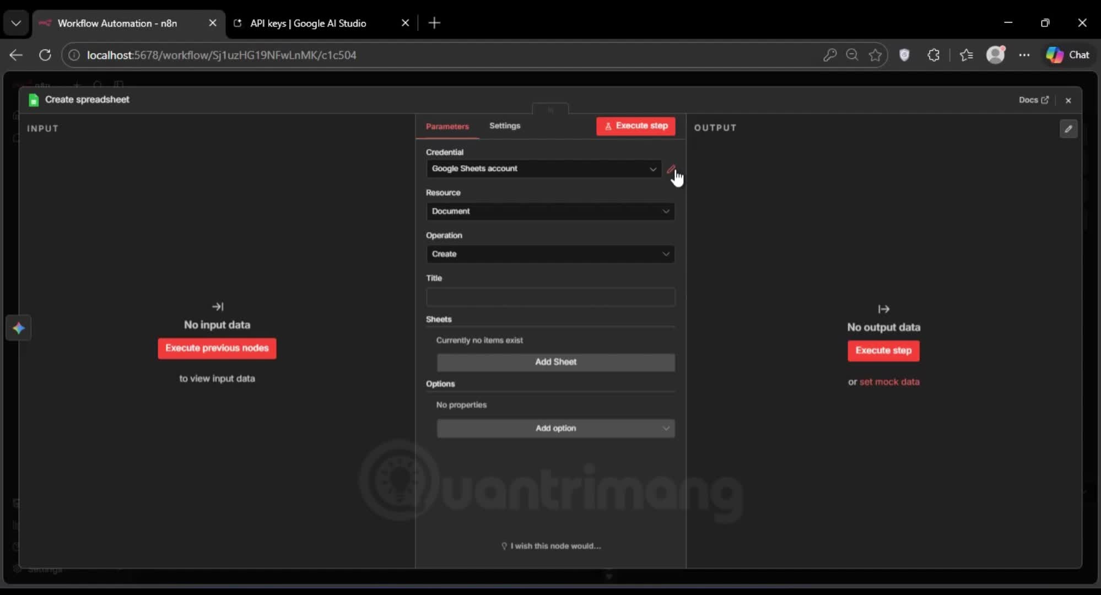1101x595 pixels.
Task: Open the Docs external link
Action: (x=1033, y=100)
